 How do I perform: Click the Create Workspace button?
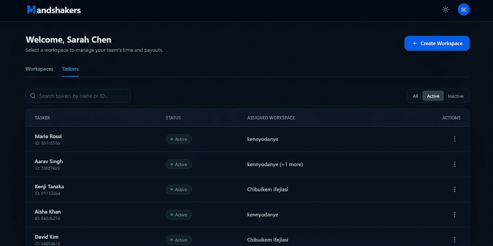click(437, 43)
